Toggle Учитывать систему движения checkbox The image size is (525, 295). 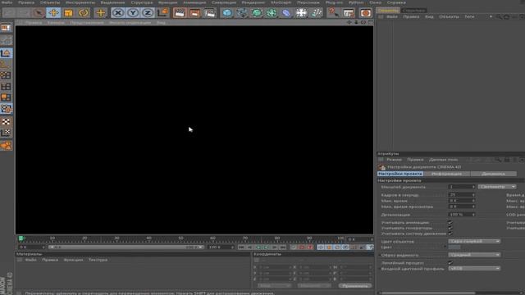pos(450,234)
